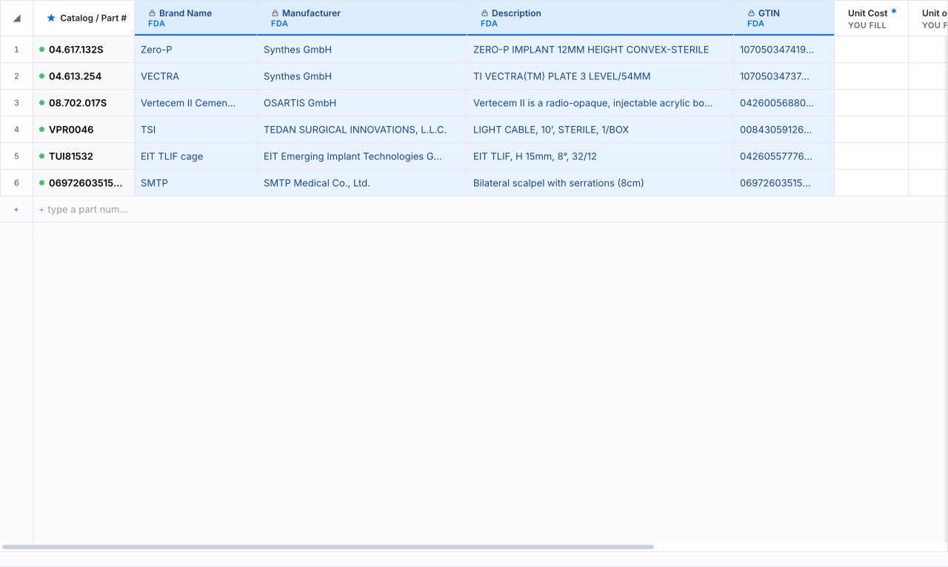Click part number 04.613.254
Viewport: 948px width, 567px height.
coord(75,76)
